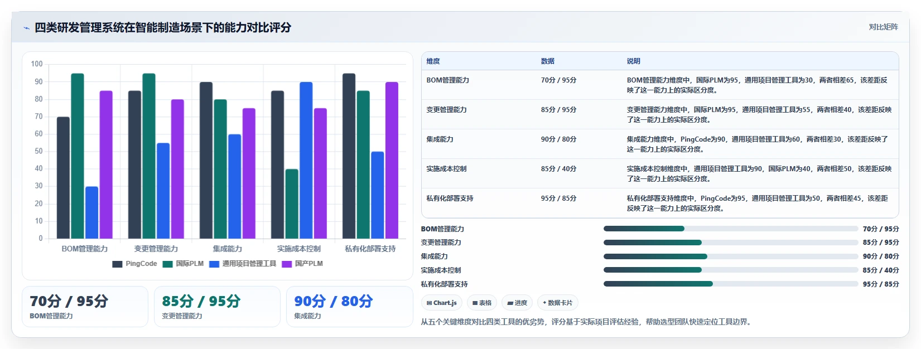The height and width of the screenshot is (349, 921).
Task: Click the blue bar in 变更管理能力 group
Action: click(163, 191)
